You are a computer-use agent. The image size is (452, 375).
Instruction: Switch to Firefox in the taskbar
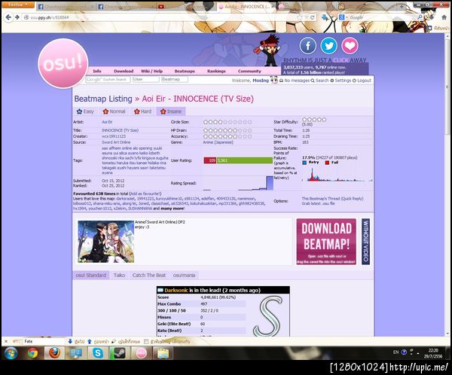click(54, 353)
